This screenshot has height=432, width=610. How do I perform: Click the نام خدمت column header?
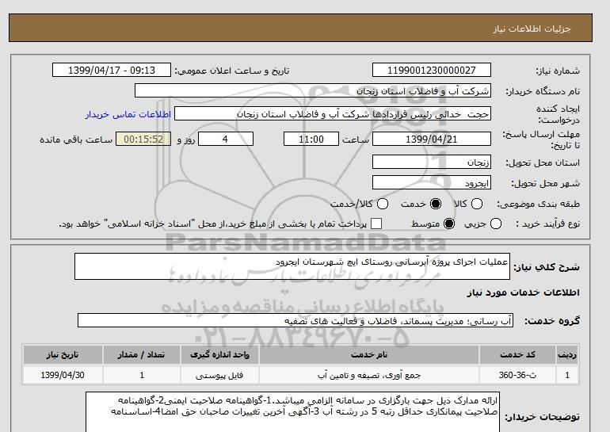coord(369,354)
